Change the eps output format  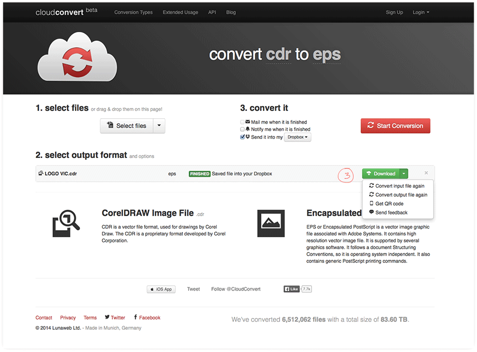pyautogui.click(x=172, y=174)
